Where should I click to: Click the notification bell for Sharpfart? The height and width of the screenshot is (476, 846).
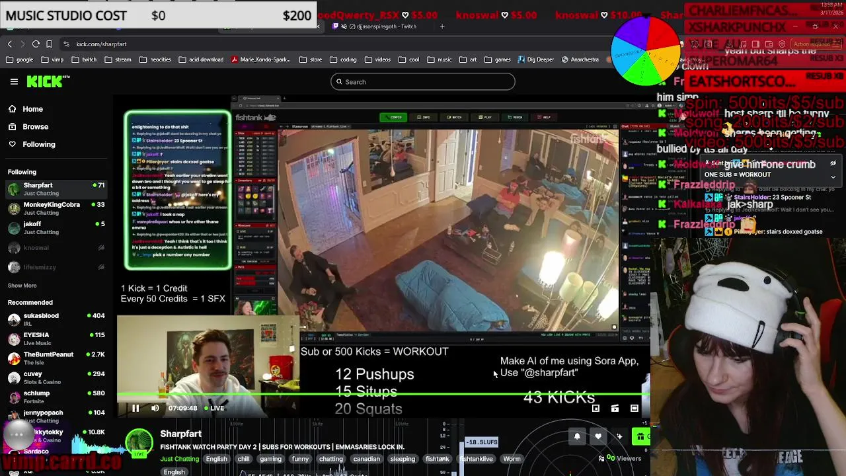(577, 436)
